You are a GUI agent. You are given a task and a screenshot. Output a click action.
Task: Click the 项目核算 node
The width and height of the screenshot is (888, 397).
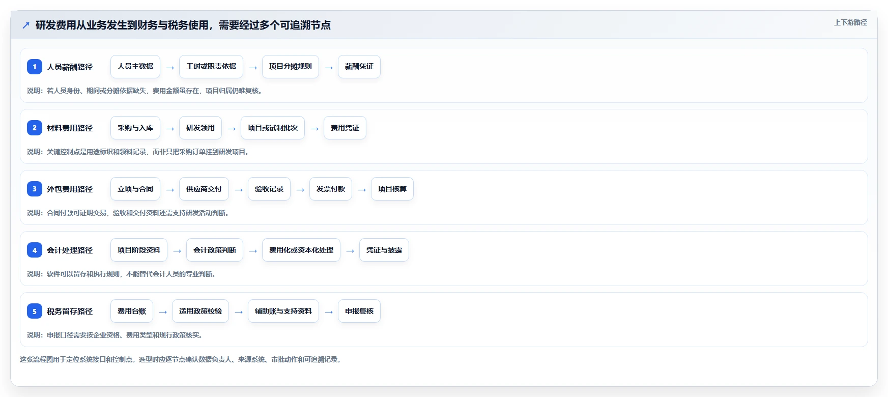point(392,189)
